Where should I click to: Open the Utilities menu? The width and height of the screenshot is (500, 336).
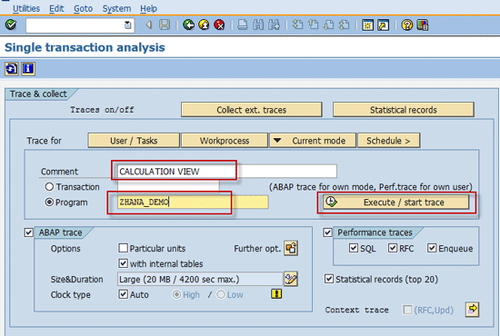[26, 8]
